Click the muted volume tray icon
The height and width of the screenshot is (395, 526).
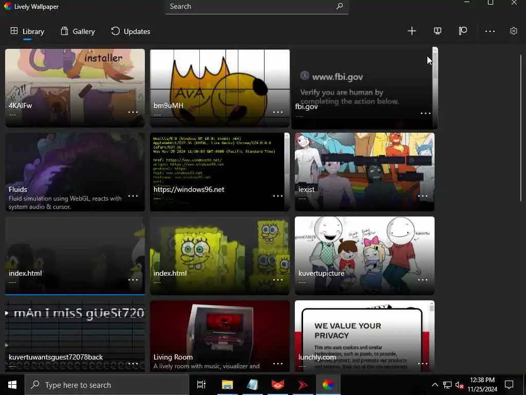click(x=459, y=385)
